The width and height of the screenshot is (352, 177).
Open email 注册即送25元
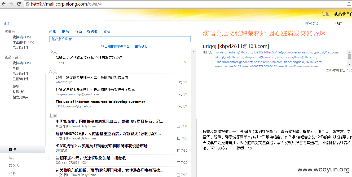click(120, 160)
